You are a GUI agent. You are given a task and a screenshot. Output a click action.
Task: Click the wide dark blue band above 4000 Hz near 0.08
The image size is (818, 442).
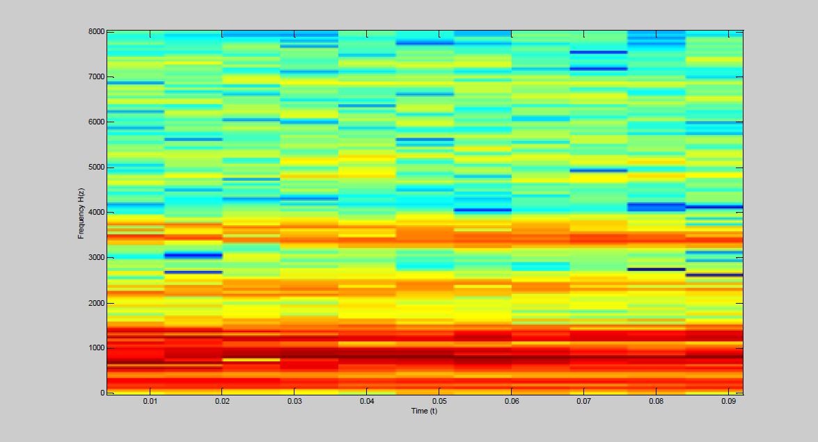pyautogui.click(x=656, y=206)
